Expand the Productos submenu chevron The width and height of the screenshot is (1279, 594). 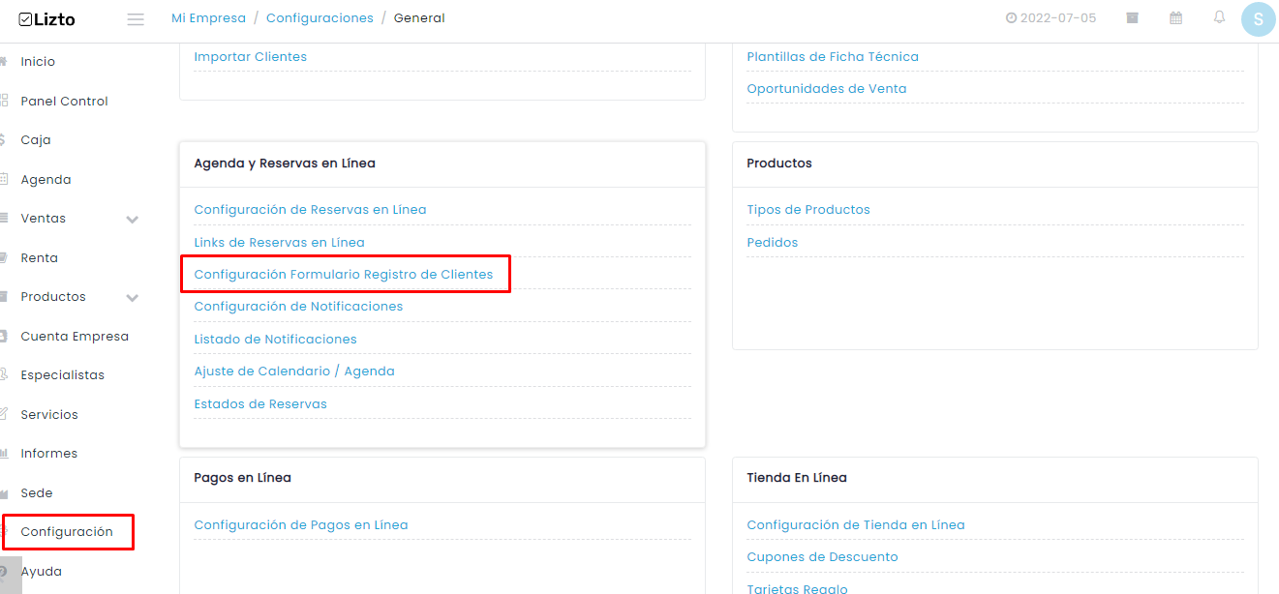(x=133, y=298)
